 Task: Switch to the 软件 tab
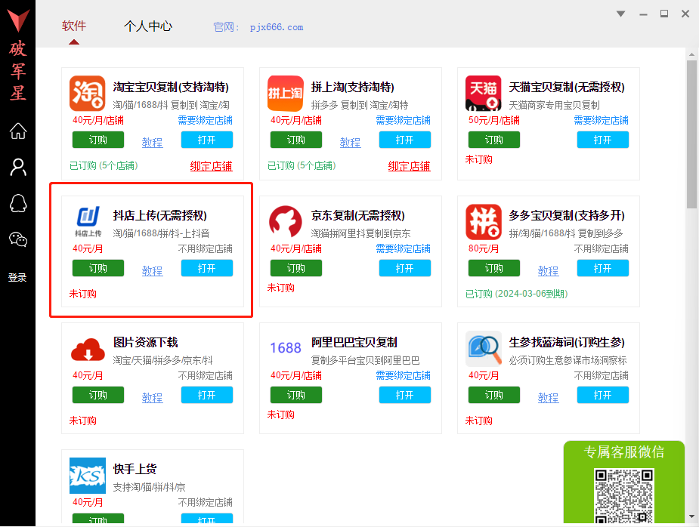point(74,26)
